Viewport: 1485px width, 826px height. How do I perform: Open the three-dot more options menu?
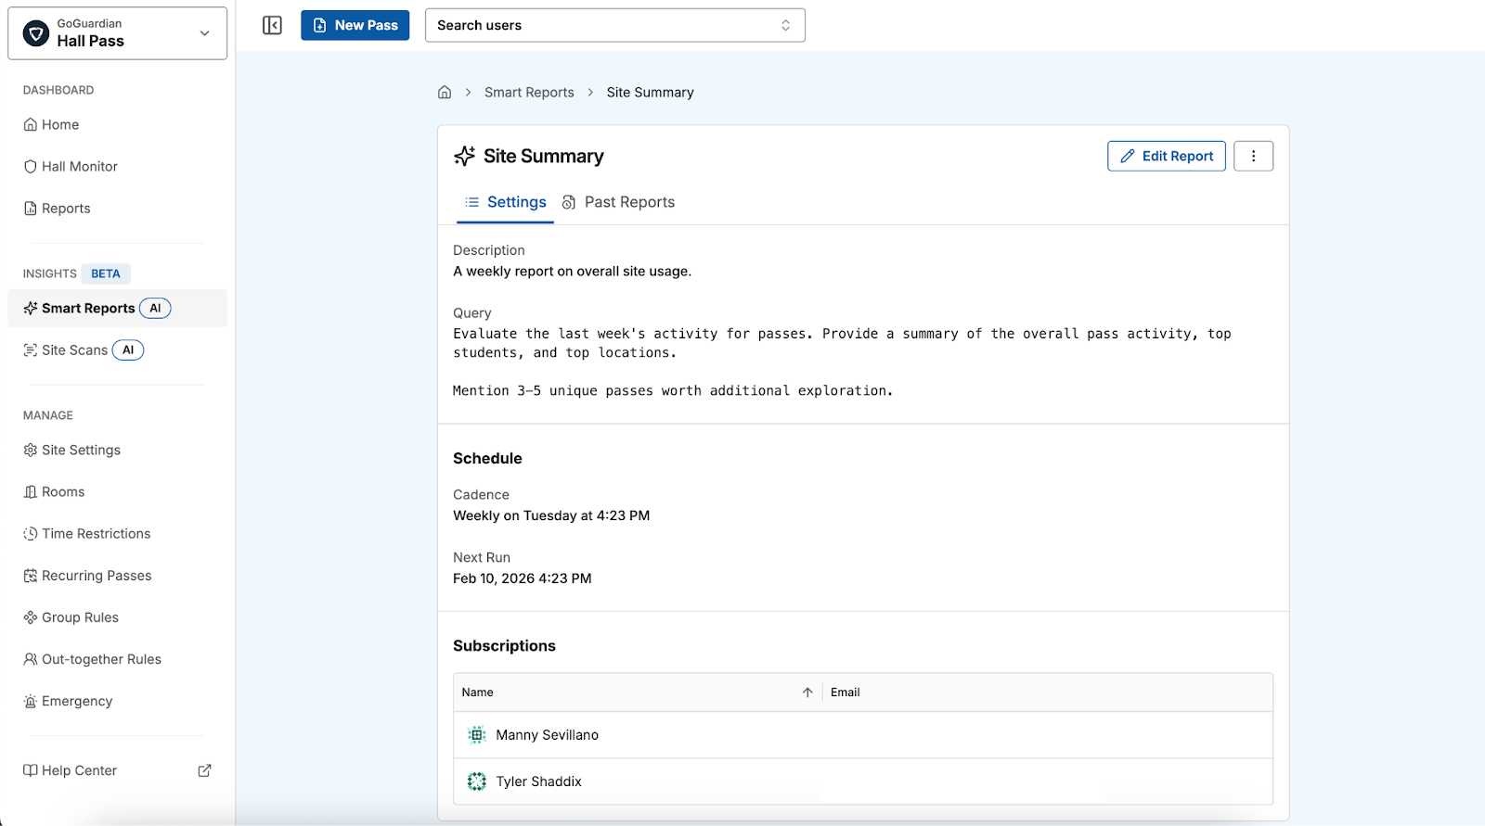pyautogui.click(x=1253, y=156)
